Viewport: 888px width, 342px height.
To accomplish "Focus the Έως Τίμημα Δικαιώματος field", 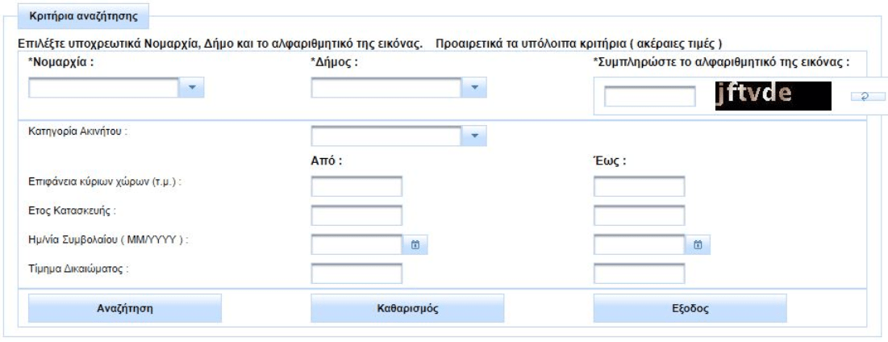I will [640, 273].
